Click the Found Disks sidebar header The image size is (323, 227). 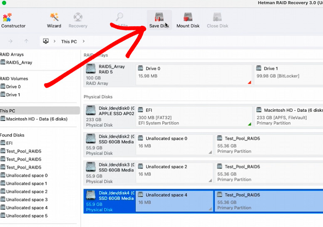(x=12, y=135)
